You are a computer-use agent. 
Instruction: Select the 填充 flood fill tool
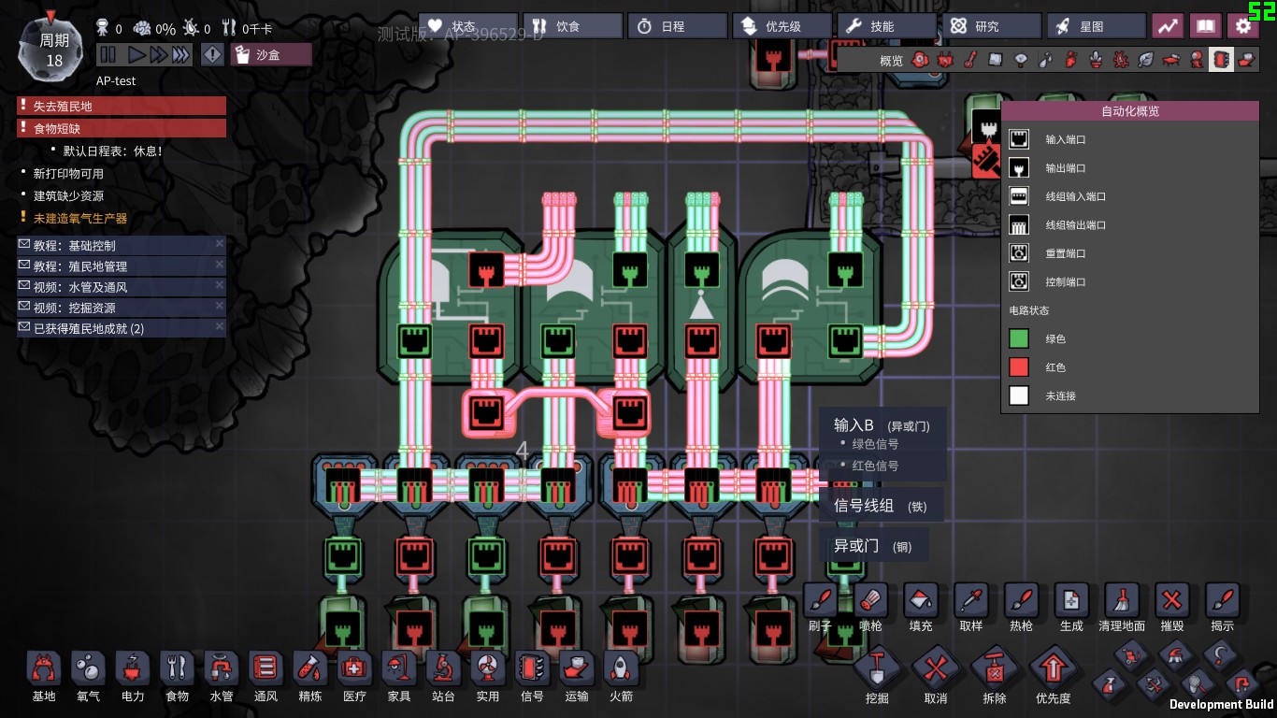click(x=921, y=601)
